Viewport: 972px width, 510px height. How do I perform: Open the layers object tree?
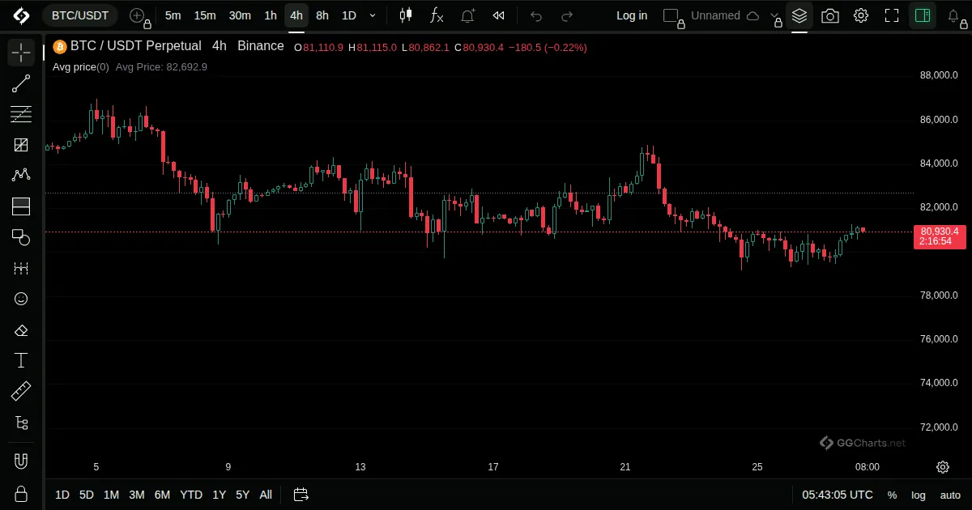799,15
